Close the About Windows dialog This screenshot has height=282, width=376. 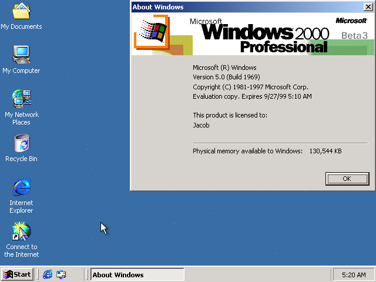pyautogui.click(x=368, y=7)
